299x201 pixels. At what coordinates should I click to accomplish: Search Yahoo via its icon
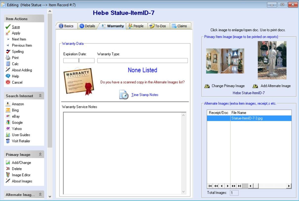(8, 128)
